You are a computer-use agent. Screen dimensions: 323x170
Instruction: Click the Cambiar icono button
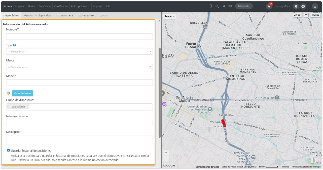tap(22, 93)
